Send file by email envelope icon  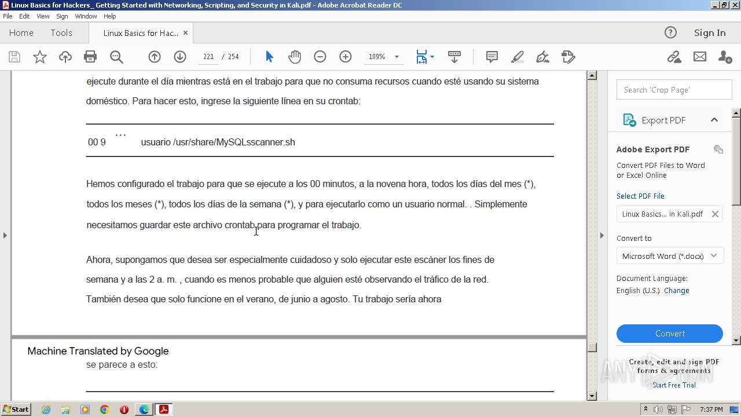pyautogui.click(x=700, y=57)
